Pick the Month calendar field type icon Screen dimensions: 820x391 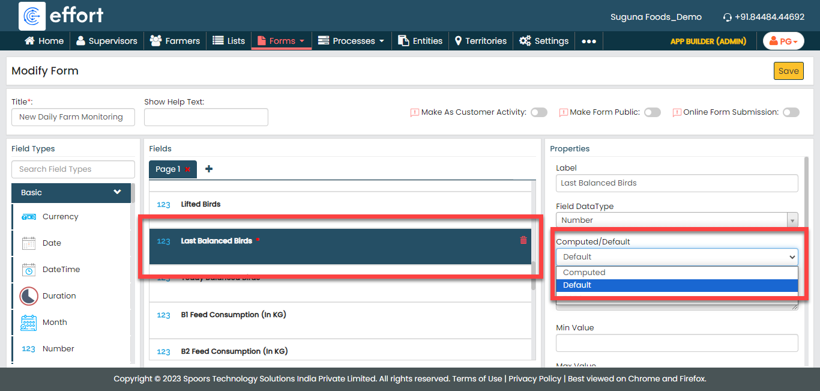pos(28,323)
